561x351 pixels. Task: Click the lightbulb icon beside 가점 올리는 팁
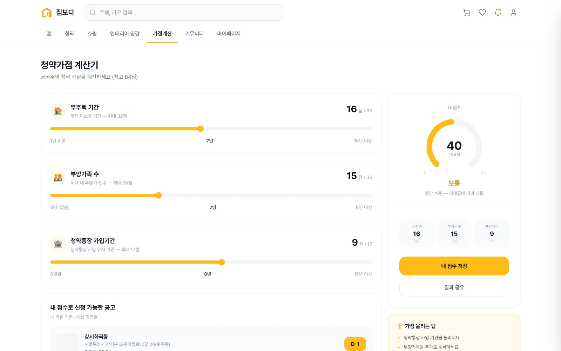point(400,326)
